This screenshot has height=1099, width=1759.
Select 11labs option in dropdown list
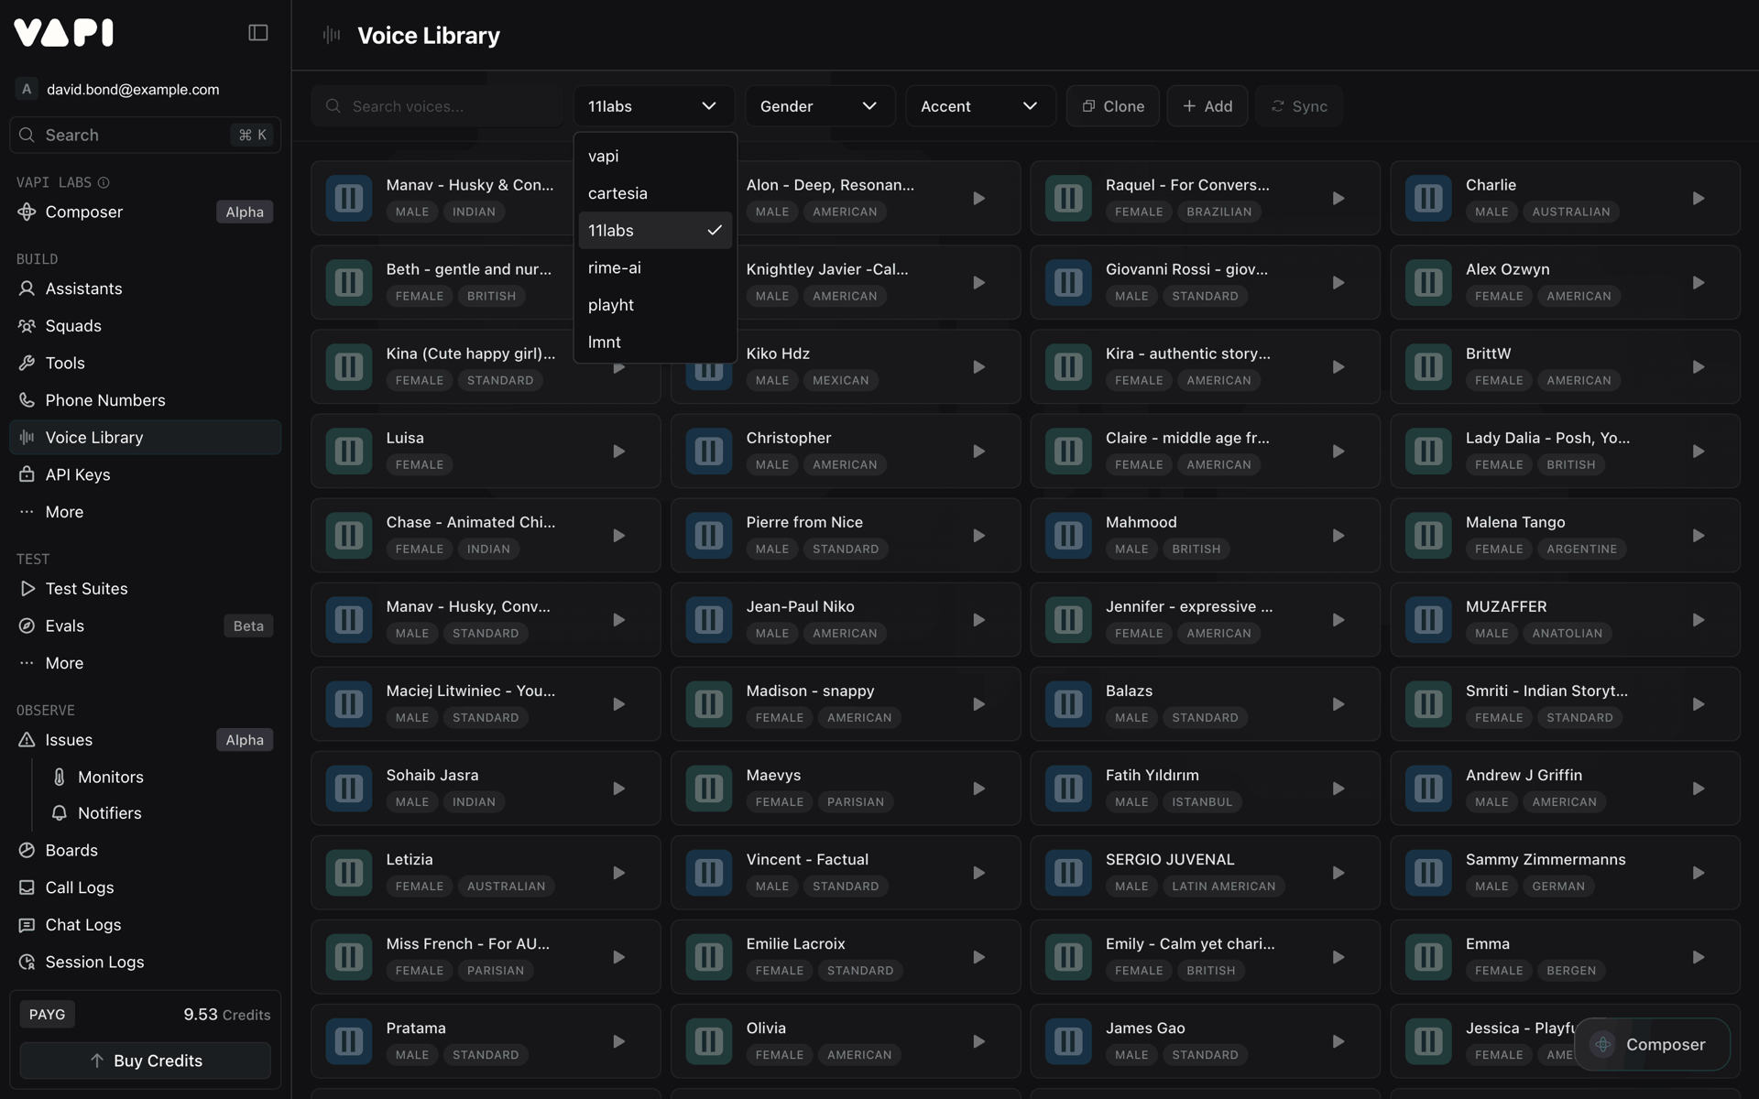(x=655, y=231)
